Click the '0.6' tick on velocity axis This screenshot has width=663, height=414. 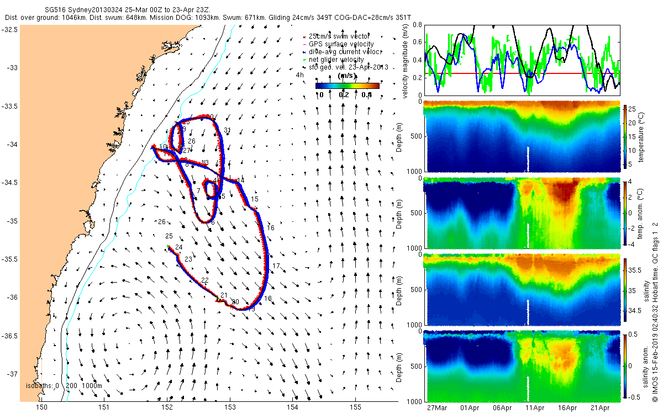click(x=417, y=43)
